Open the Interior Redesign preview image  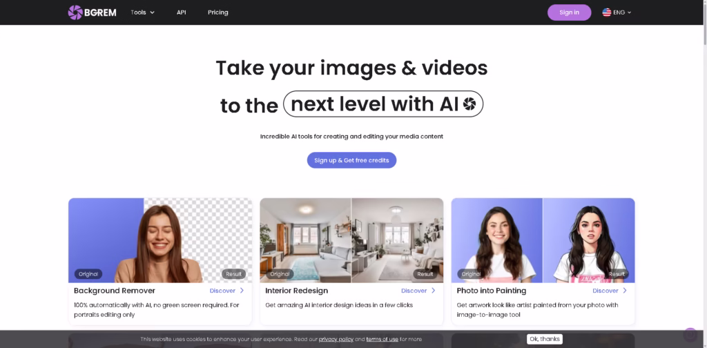[351, 240]
